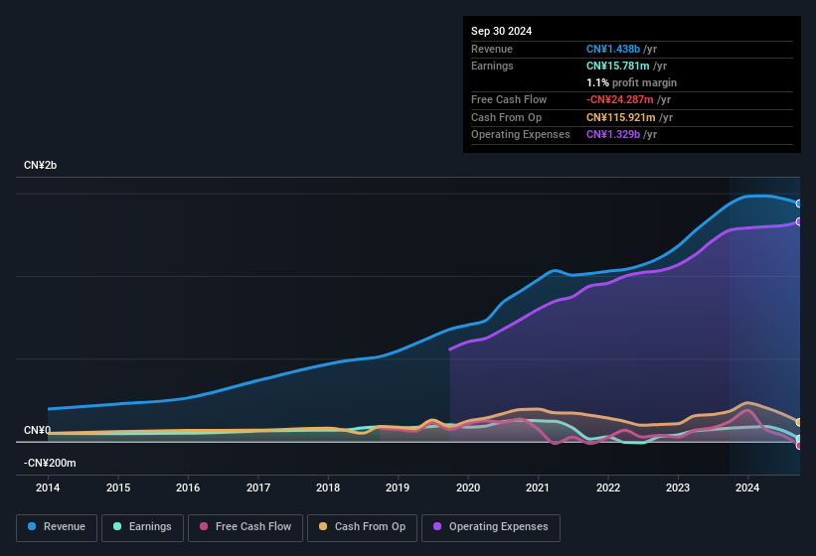This screenshot has width=816, height=556.
Task: Click the CN¥0 y-axis label
Action: [37, 430]
